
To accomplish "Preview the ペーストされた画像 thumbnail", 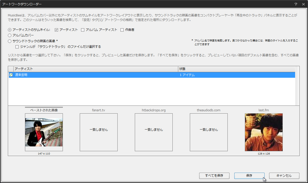I will (44, 132).
